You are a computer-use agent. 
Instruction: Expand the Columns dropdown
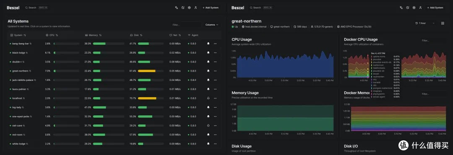click(x=212, y=25)
